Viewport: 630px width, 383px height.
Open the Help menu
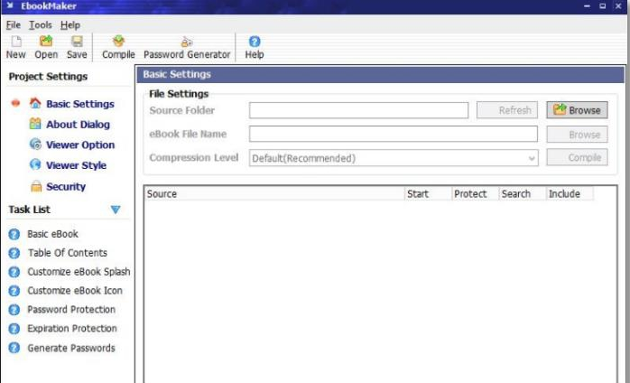click(70, 25)
